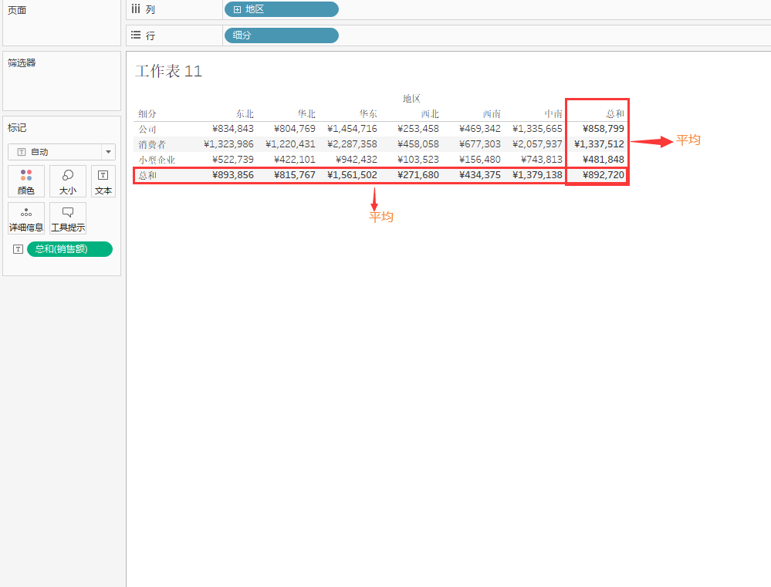
Task: Select the 华北 column header
Action: [306, 114]
